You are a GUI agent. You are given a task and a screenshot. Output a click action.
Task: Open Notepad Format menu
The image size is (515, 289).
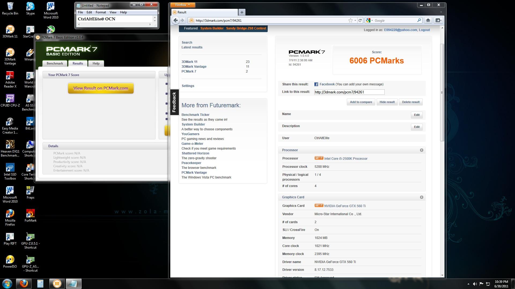click(101, 12)
